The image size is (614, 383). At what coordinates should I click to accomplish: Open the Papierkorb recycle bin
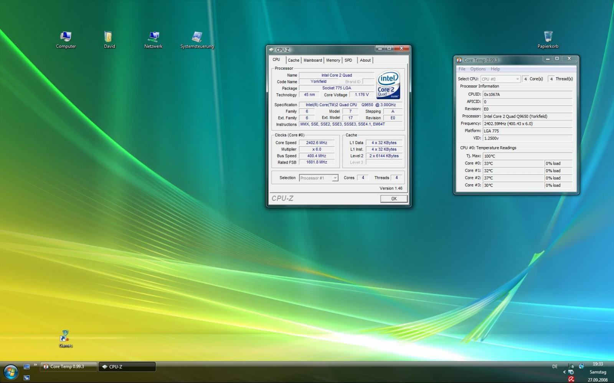(548, 37)
